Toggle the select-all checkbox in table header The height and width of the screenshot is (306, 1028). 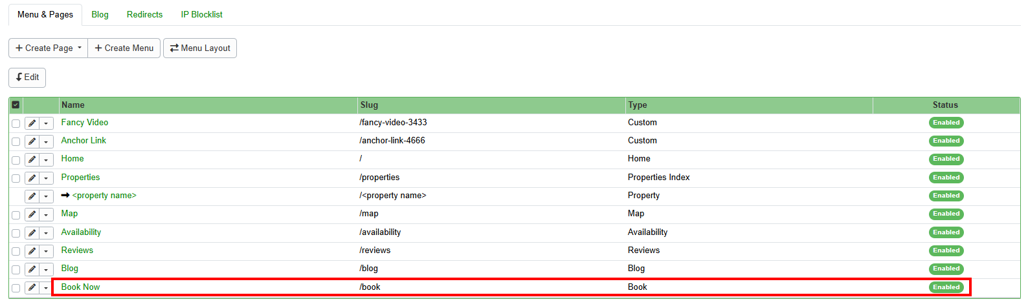[16, 105]
